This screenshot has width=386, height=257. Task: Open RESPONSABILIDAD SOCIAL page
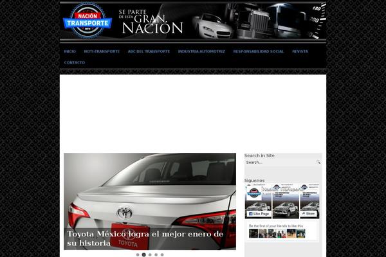tap(259, 51)
